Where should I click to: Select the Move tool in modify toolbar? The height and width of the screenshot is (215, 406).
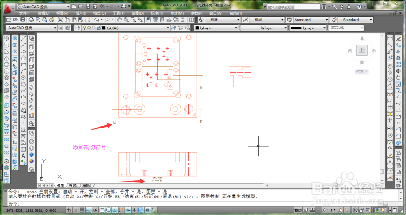(399, 71)
